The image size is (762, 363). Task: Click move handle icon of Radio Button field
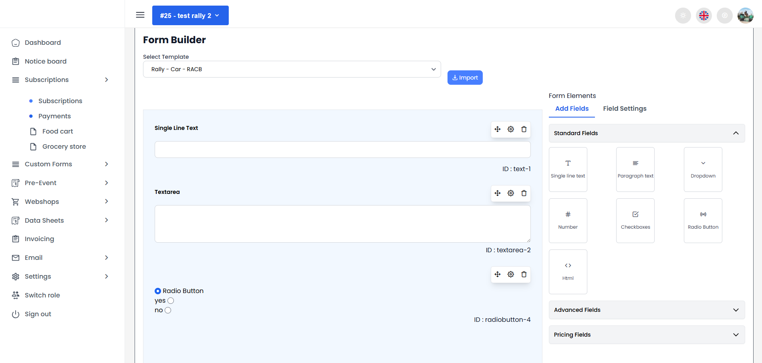pyautogui.click(x=497, y=274)
